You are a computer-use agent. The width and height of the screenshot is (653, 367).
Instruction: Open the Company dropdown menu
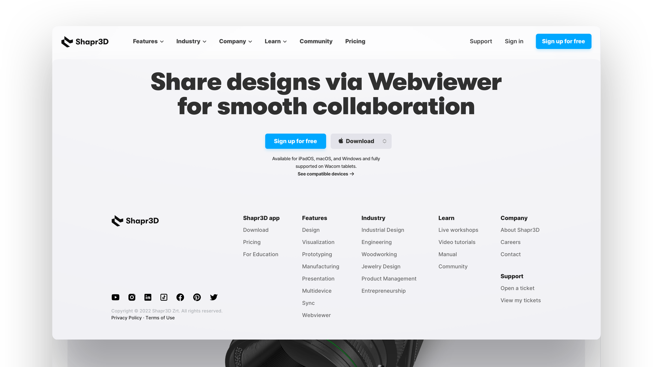pyautogui.click(x=235, y=41)
